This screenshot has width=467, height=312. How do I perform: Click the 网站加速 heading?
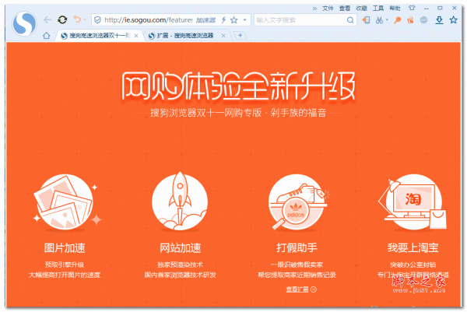181,247
